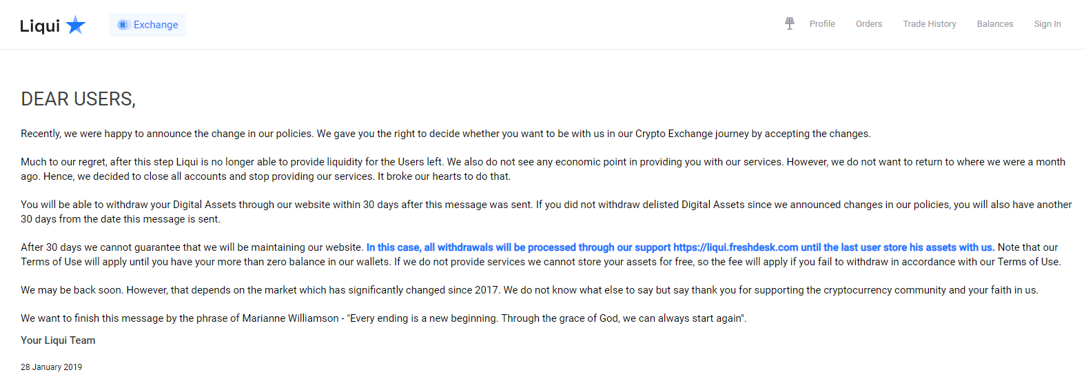Screen dimensions: 1086x390
Task: Click the paragraph starting We may be back
Action: point(529,290)
